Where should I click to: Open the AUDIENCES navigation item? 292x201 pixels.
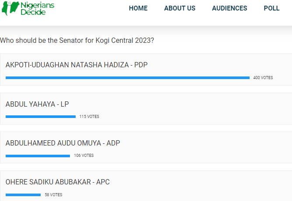point(229,8)
